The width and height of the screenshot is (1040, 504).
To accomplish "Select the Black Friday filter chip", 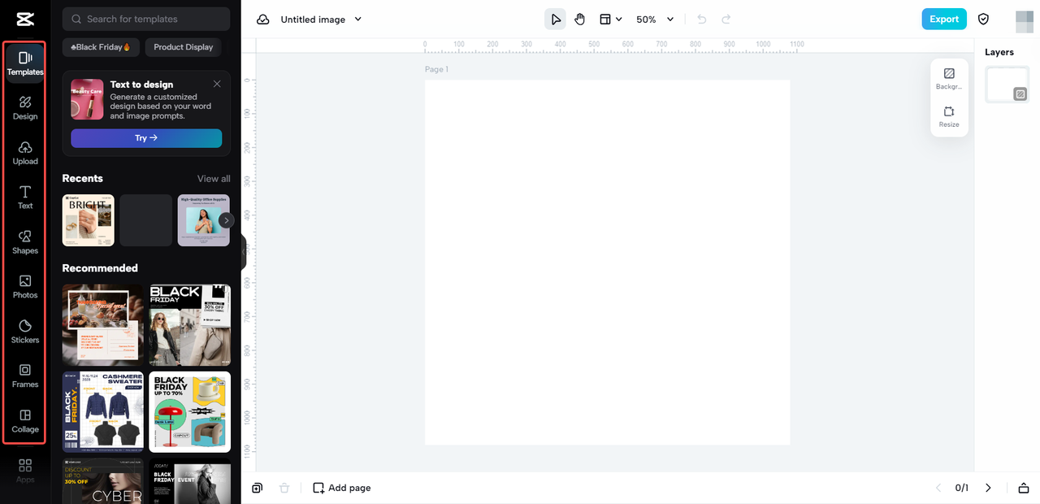I will point(102,47).
